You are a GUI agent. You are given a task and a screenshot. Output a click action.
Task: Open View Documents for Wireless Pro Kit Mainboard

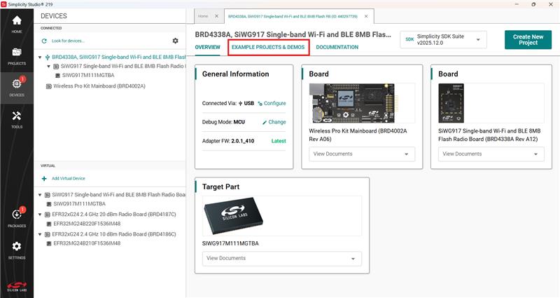tap(362, 154)
